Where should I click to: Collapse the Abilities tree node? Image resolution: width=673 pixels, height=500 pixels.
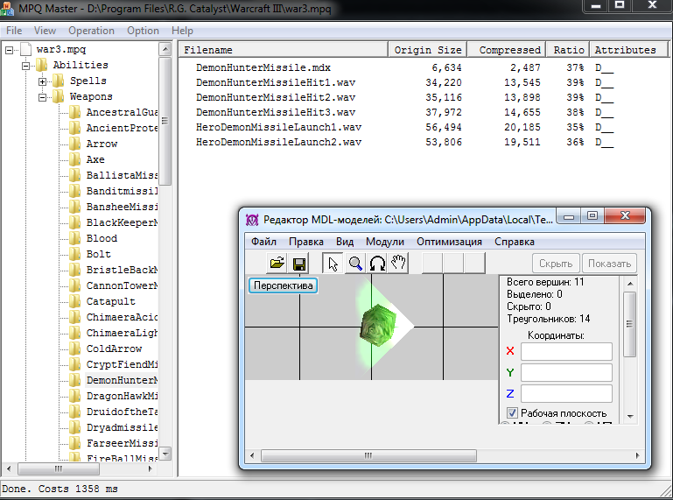(x=25, y=66)
